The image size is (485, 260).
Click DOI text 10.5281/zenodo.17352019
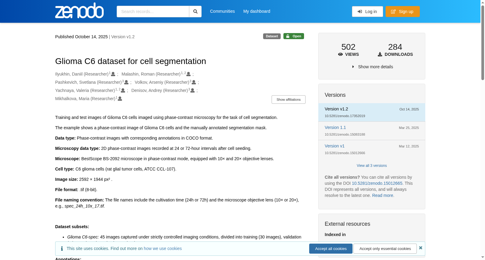(x=345, y=116)
